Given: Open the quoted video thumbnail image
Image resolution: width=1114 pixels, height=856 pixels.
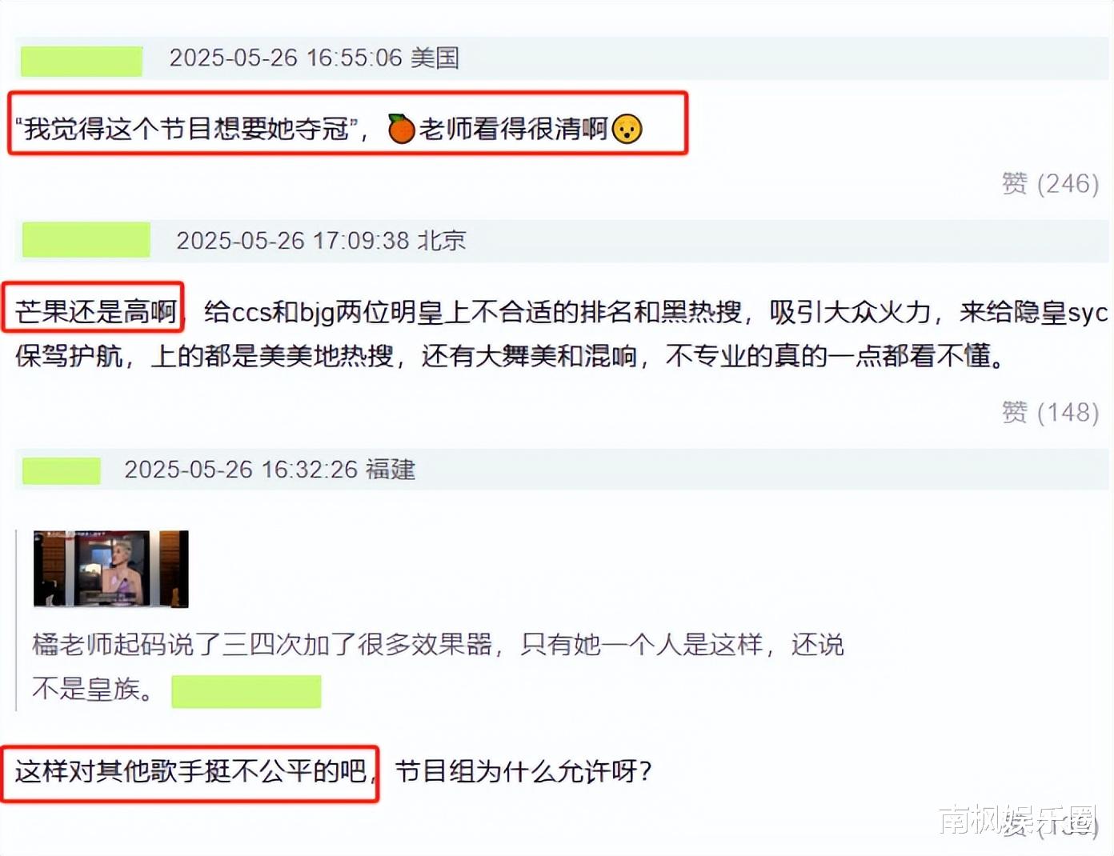Looking at the screenshot, I should [111, 569].
